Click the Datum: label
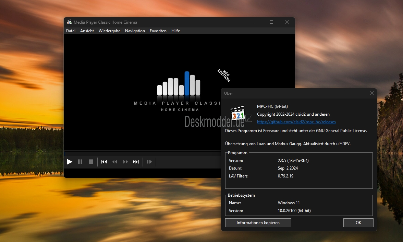The width and height of the screenshot is (403, 242). tap(235, 168)
